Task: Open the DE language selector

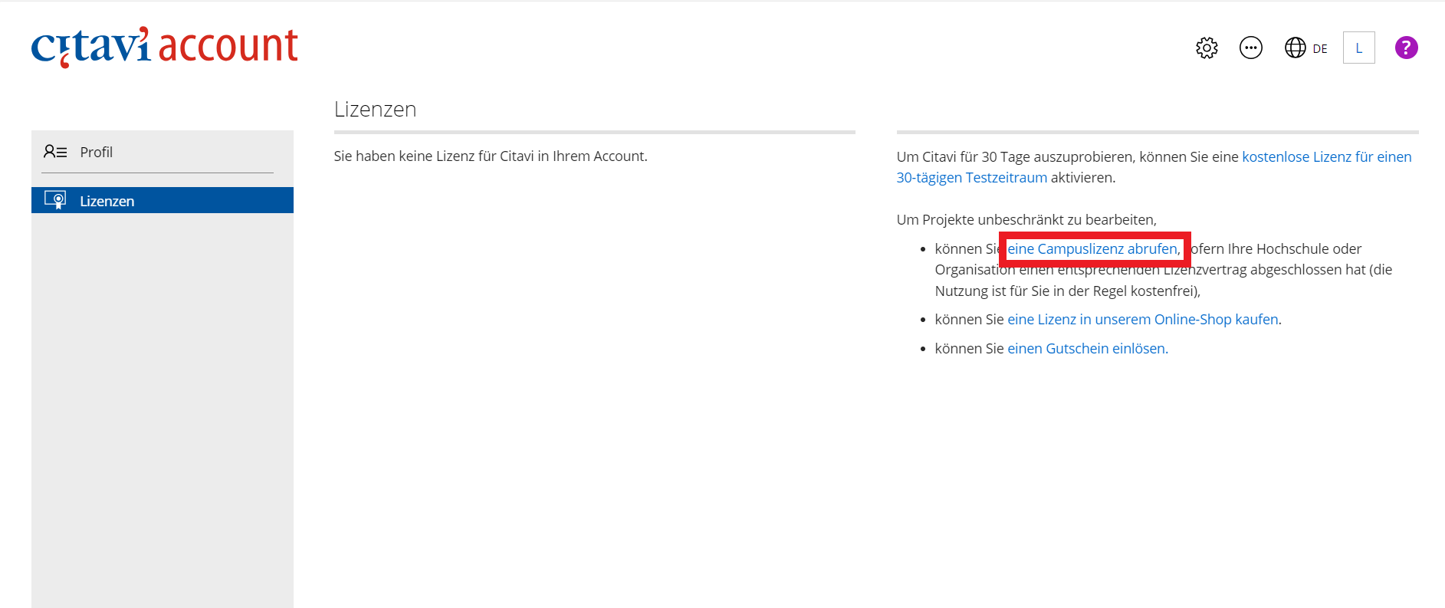Action: [1320, 48]
